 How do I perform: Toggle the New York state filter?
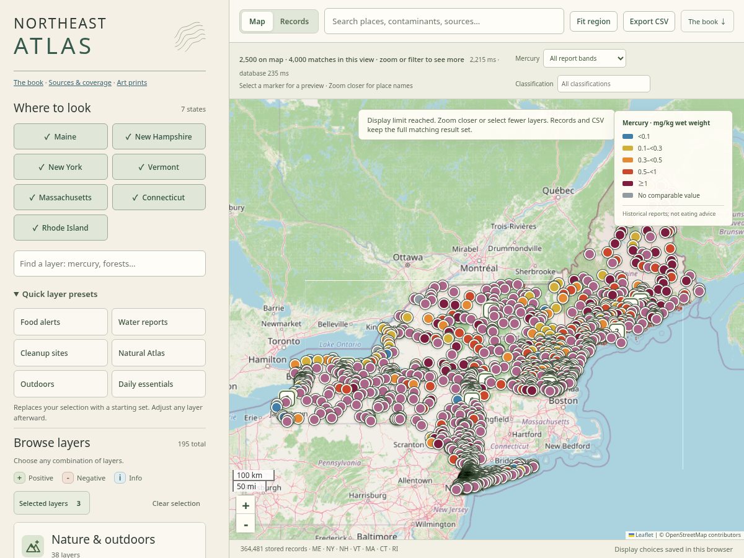(61, 167)
